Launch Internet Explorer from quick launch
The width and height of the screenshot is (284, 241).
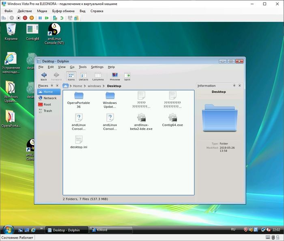[x=33, y=230]
